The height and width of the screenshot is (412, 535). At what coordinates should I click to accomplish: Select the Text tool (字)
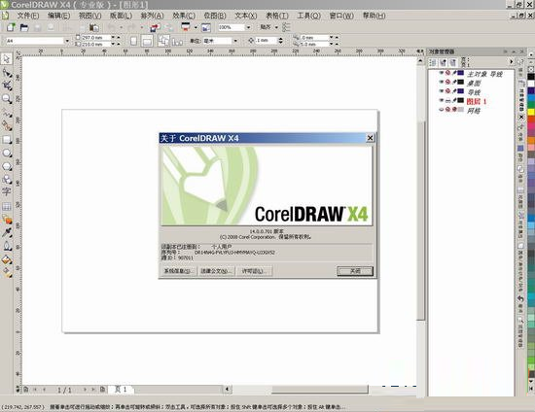(x=7, y=191)
